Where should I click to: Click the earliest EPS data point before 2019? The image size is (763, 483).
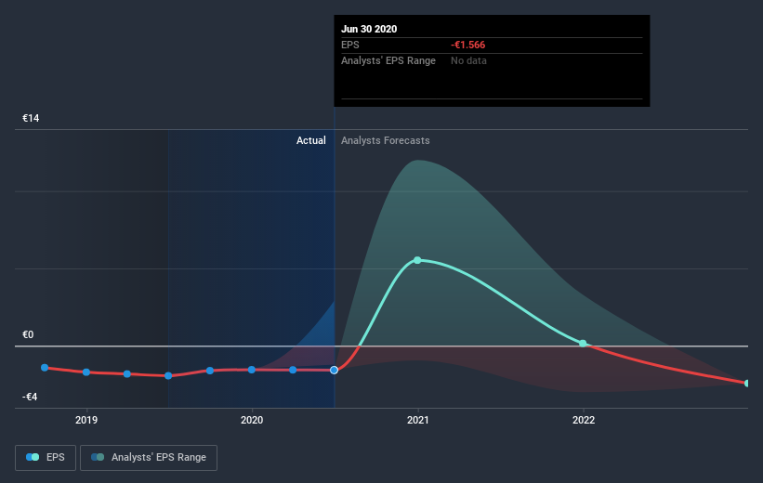click(x=45, y=368)
